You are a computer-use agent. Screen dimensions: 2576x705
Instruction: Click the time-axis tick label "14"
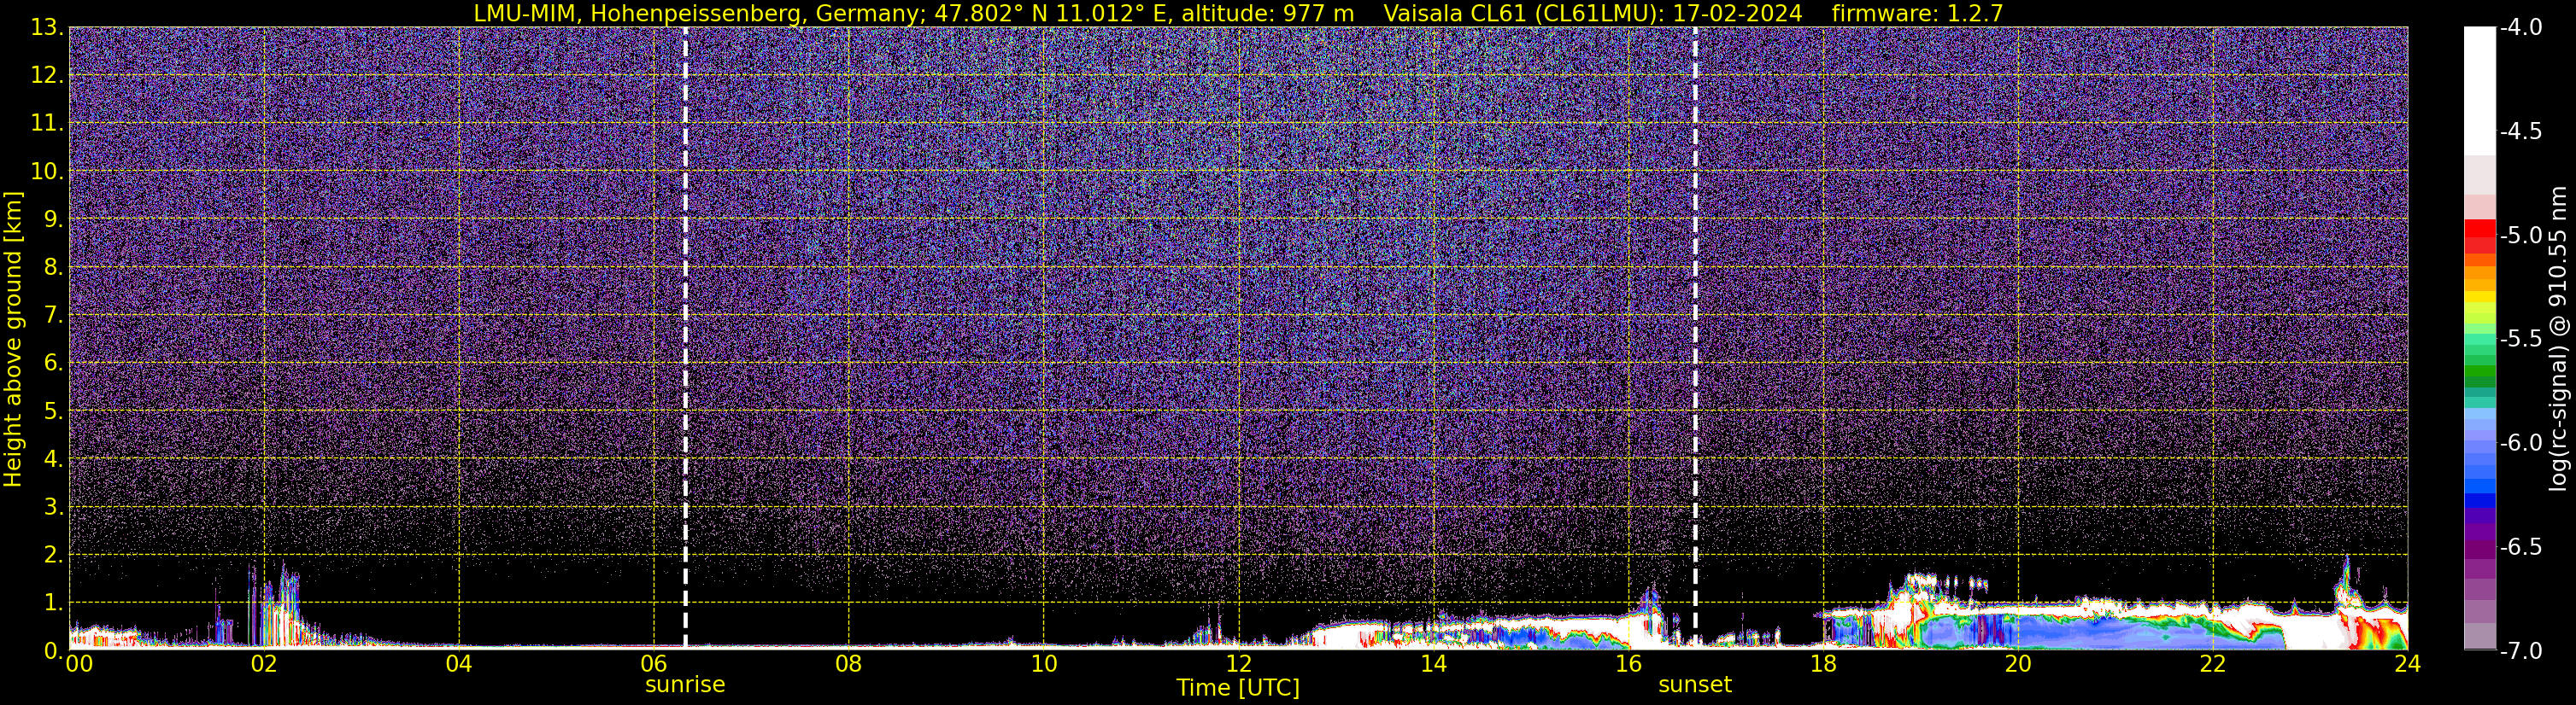pyautogui.click(x=1434, y=664)
